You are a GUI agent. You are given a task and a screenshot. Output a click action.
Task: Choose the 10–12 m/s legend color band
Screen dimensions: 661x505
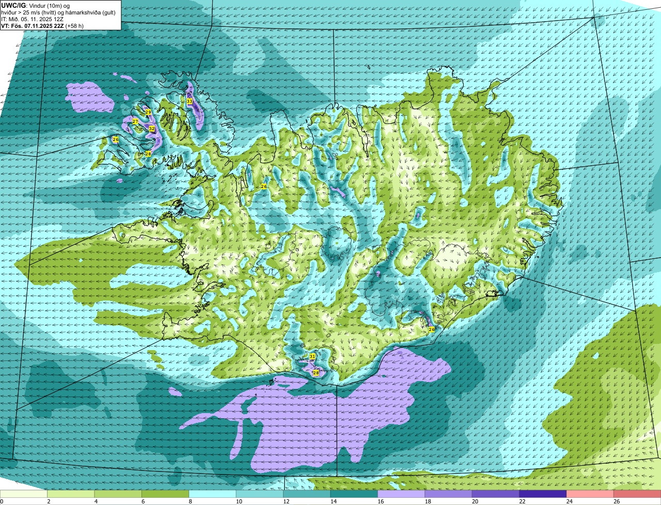[x=259, y=494]
